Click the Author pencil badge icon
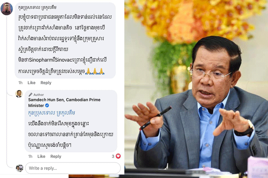Viewport: 268px width, 178px height. (x=30, y=95)
